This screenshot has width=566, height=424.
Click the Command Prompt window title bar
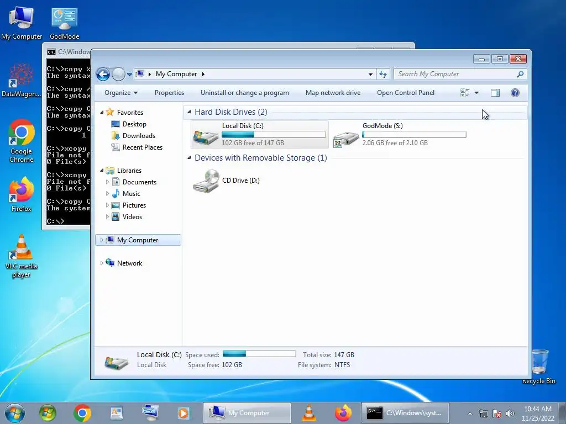click(x=69, y=52)
